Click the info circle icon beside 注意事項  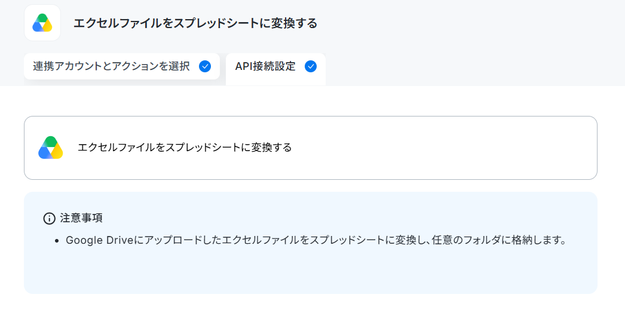(x=49, y=219)
